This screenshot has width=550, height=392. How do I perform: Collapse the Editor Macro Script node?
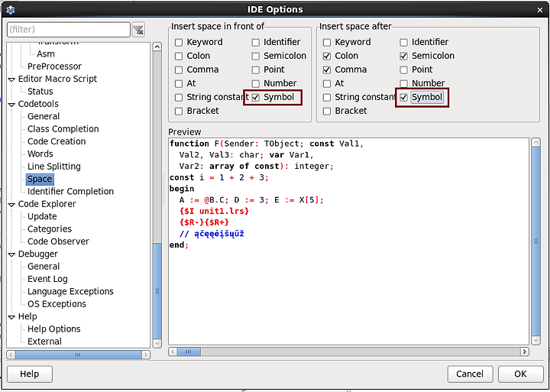pos(12,79)
